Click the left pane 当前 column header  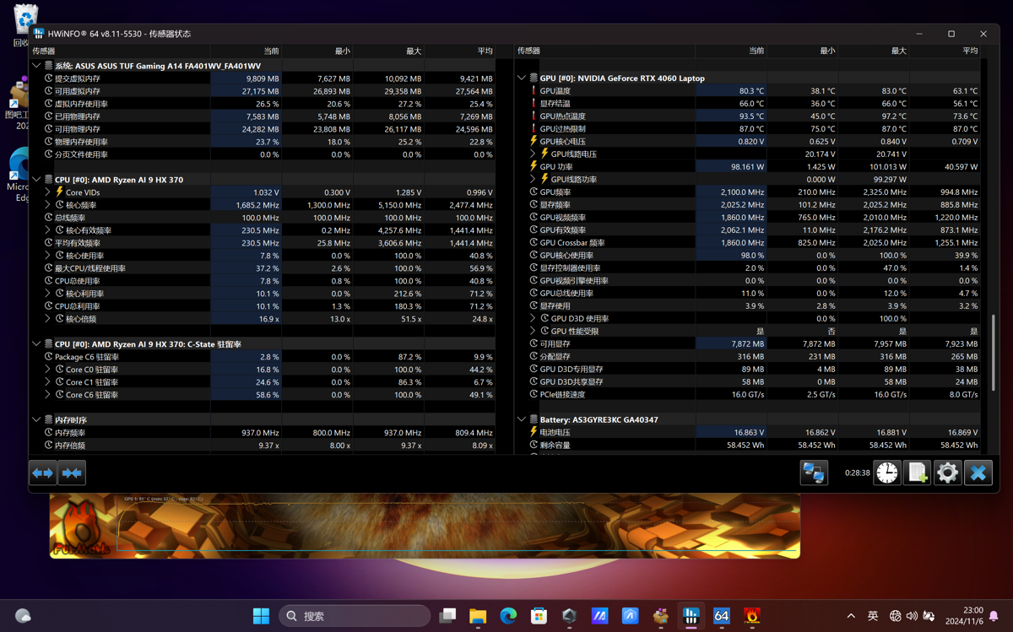(246, 51)
